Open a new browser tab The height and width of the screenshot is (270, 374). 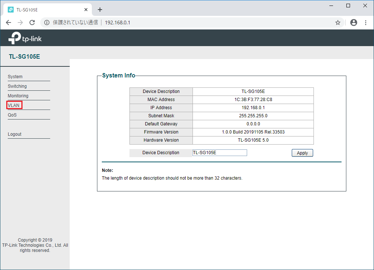click(x=100, y=10)
